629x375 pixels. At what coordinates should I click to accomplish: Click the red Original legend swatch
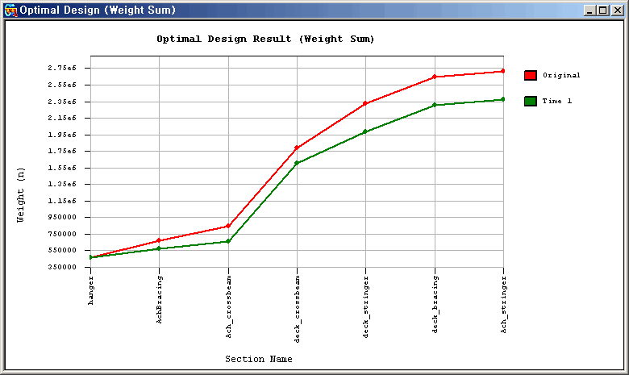tap(531, 75)
